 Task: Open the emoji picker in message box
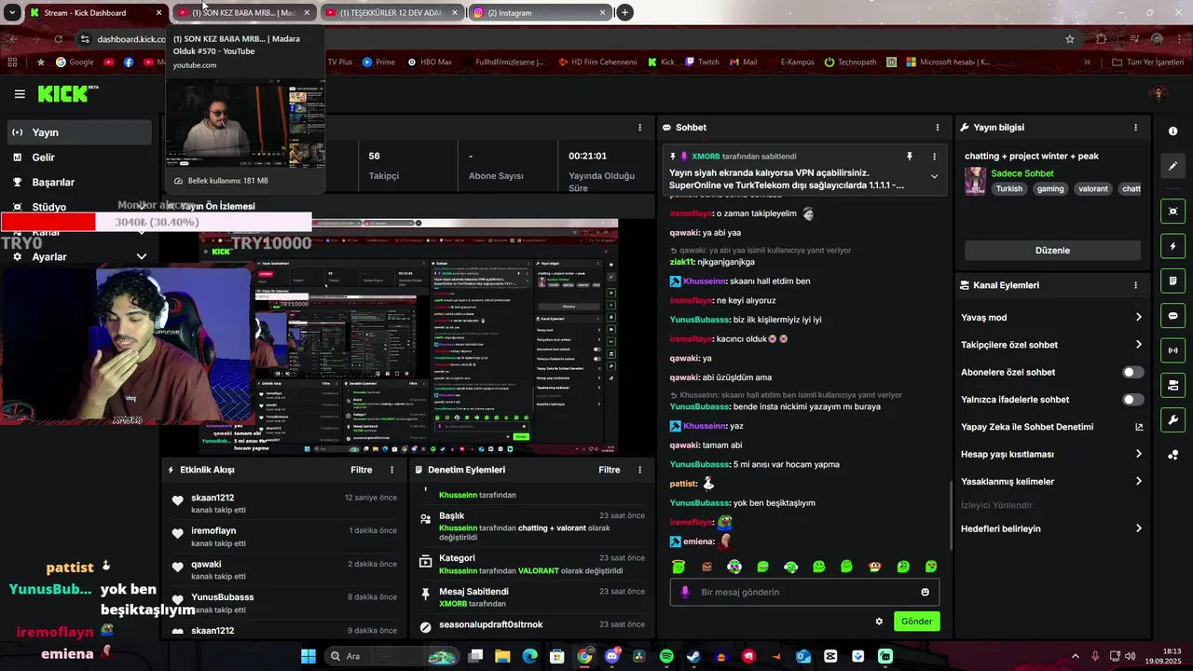925,592
